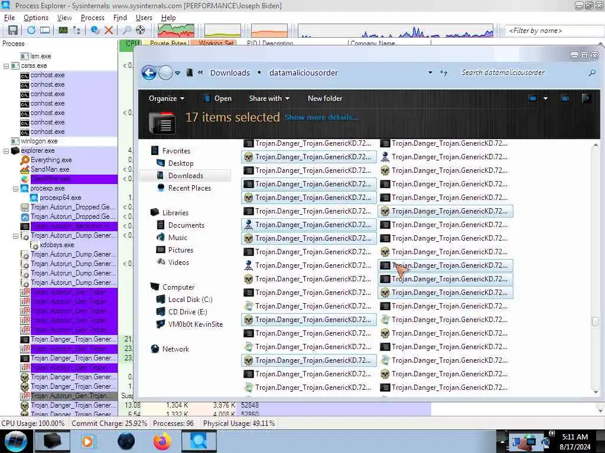
Task: Select Recent Places in navigation pane
Action: tap(190, 188)
